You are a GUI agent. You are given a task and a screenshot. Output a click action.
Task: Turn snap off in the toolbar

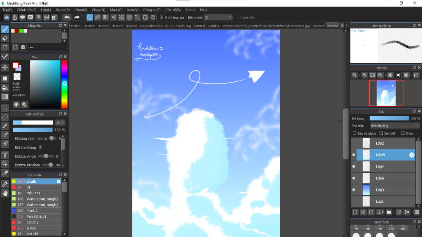89,17
